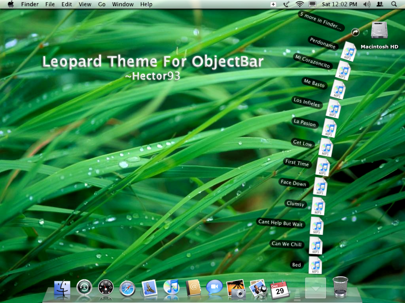Mute the system volume via the menu bar
The image size is (405, 303).
click(366, 4)
